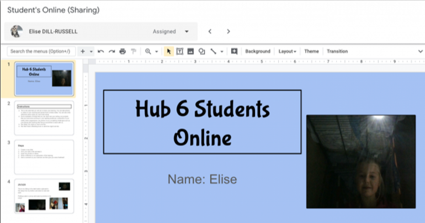The width and height of the screenshot is (425, 223).
Task: Click the Redo arrow icon
Action: point(112,51)
